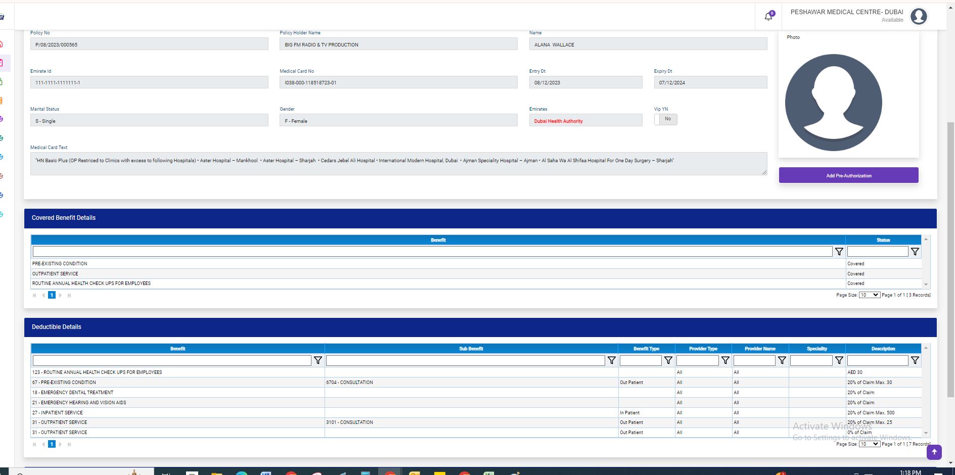Open Page Size dropdown in Deductible Details grid

click(869, 444)
